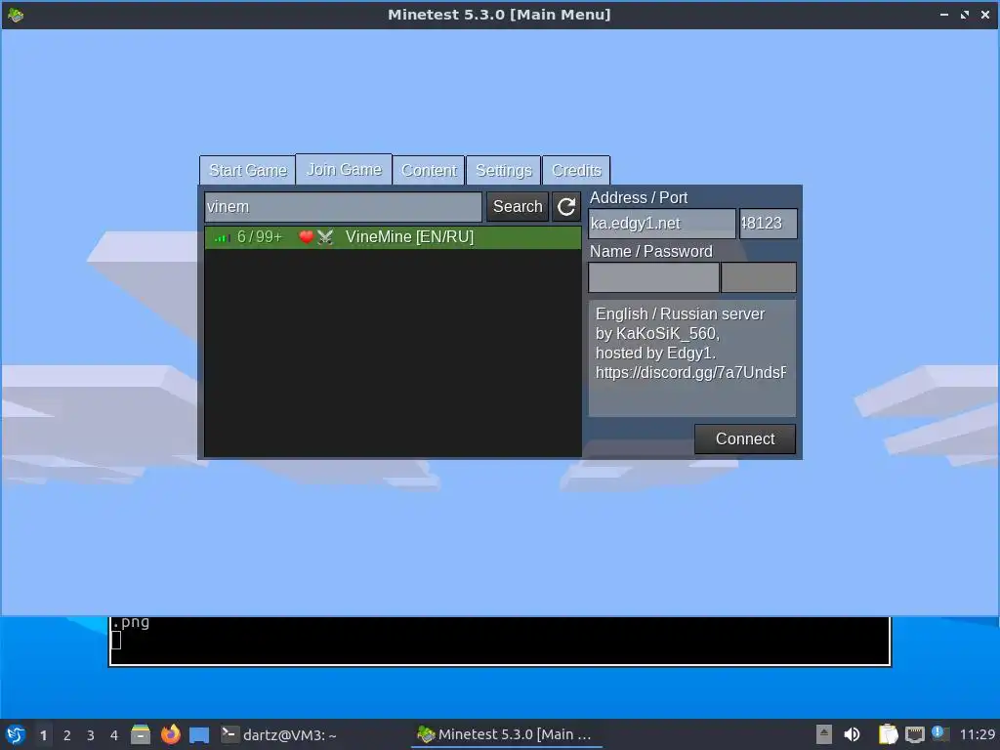Viewport: 1000px width, 750px height.
Task: Connect to the selected server
Action: tap(745, 438)
